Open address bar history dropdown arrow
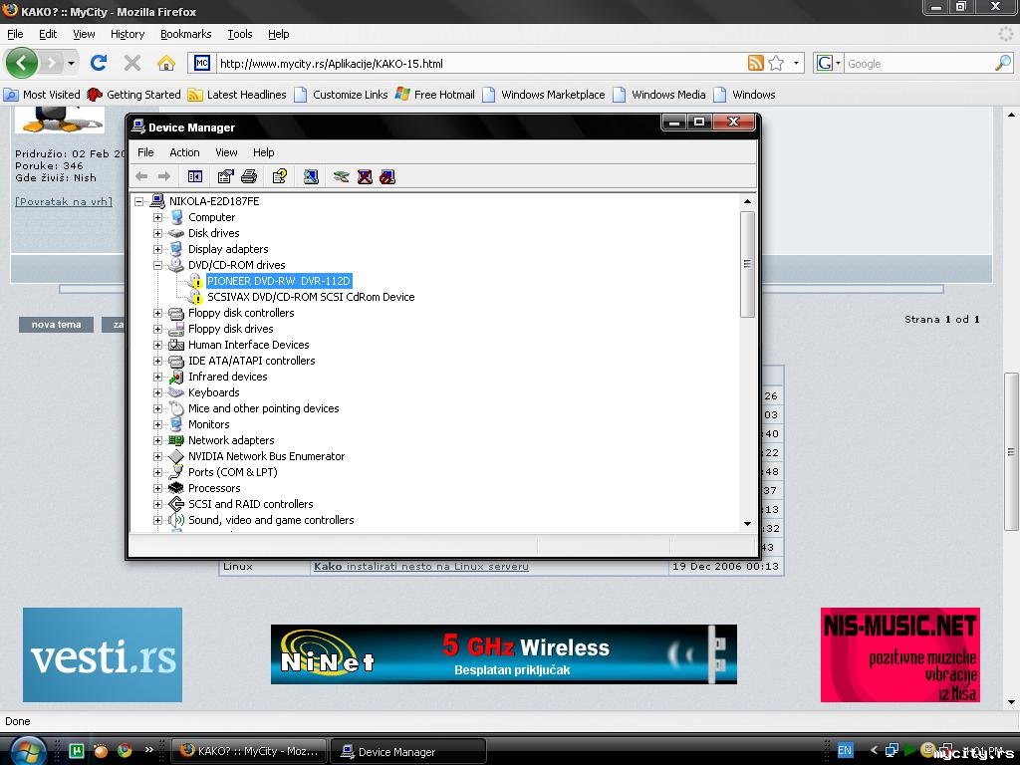1020x765 pixels. tap(796, 63)
